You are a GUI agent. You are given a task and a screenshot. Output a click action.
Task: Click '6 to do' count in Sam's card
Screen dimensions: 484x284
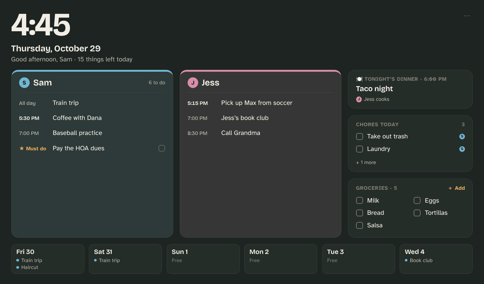coord(157,82)
